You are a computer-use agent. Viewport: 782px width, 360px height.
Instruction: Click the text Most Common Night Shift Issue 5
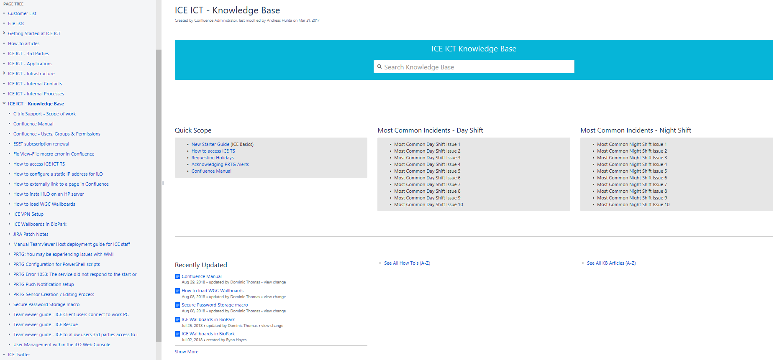632,171
